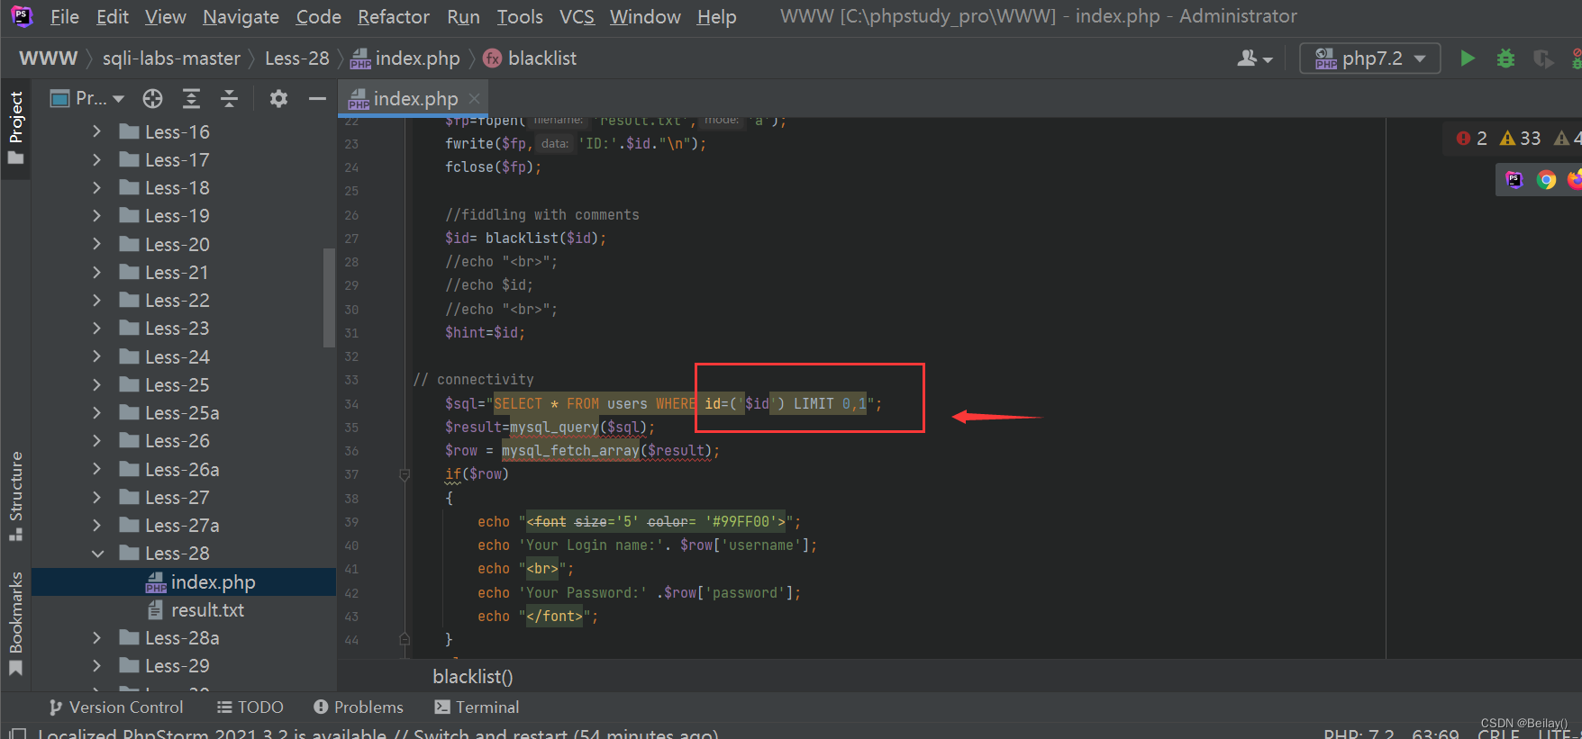The width and height of the screenshot is (1582, 739).
Task: Expand the Less-28a folder
Action: point(97,637)
